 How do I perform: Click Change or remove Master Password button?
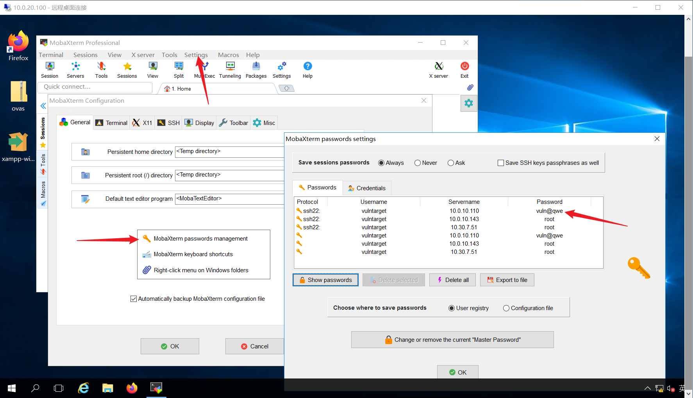click(x=452, y=340)
